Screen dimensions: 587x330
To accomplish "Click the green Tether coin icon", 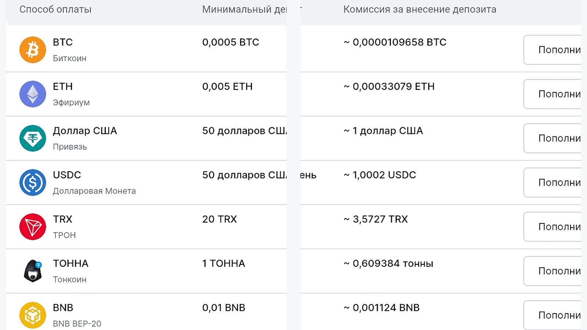I will click(x=33, y=138).
